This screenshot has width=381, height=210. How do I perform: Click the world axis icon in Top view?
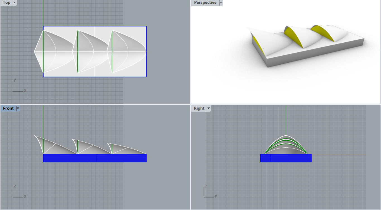coord(19,86)
